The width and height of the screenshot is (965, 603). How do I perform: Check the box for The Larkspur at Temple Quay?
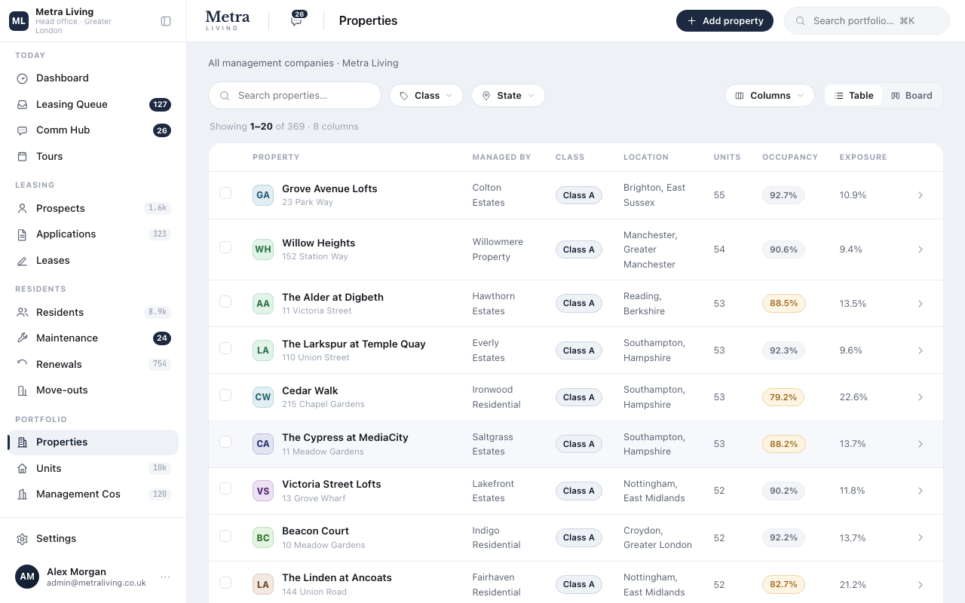point(225,348)
